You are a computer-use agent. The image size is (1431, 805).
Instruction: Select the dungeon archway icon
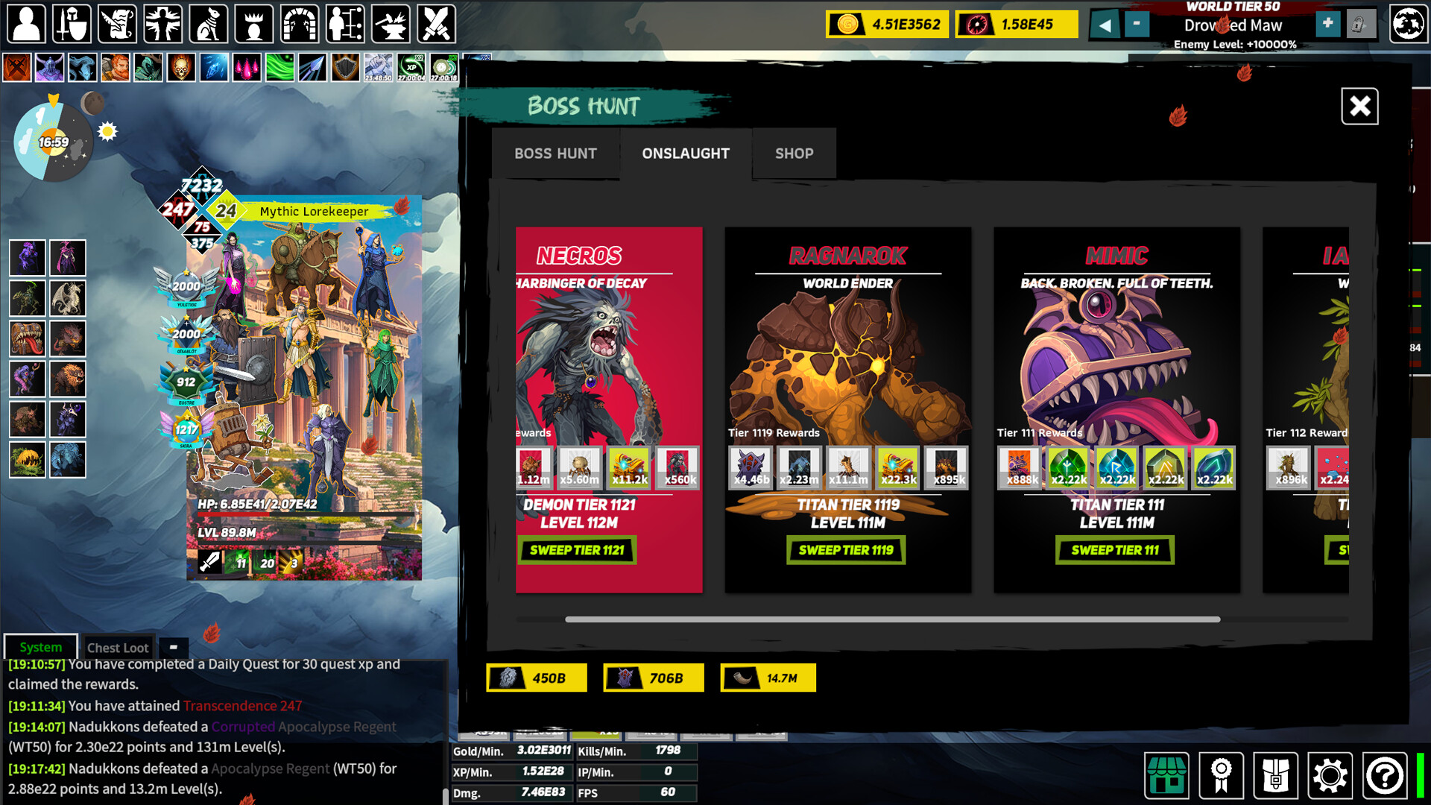tap(300, 24)
